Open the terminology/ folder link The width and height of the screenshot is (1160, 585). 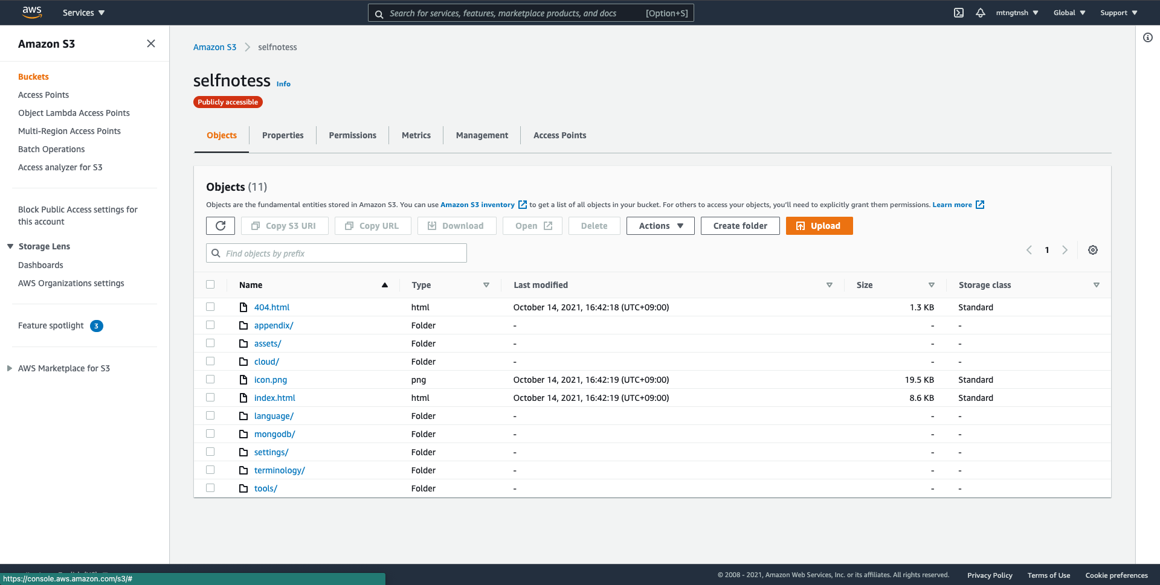280,470
